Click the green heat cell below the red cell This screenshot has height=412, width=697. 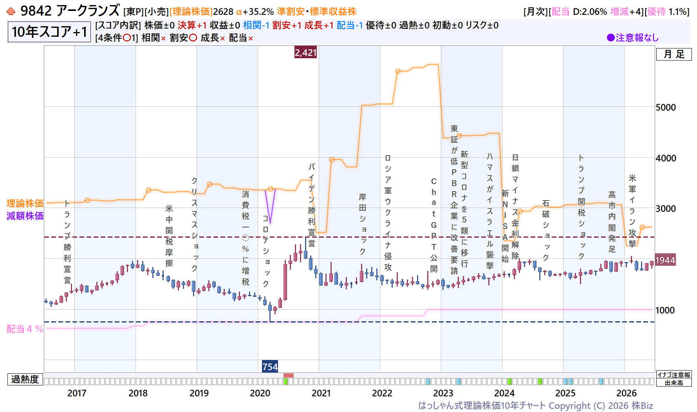click(x=285, y=382)
